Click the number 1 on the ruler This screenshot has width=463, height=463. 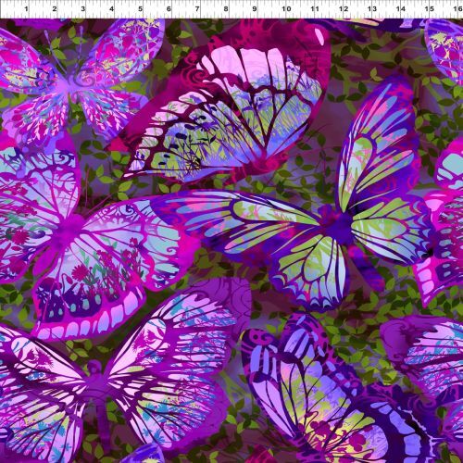26,8
